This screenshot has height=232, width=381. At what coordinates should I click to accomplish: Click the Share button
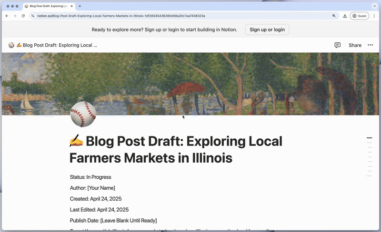(355, 45)
